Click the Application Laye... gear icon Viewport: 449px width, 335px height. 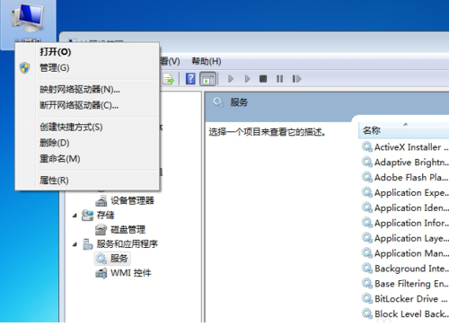[367, 238]
